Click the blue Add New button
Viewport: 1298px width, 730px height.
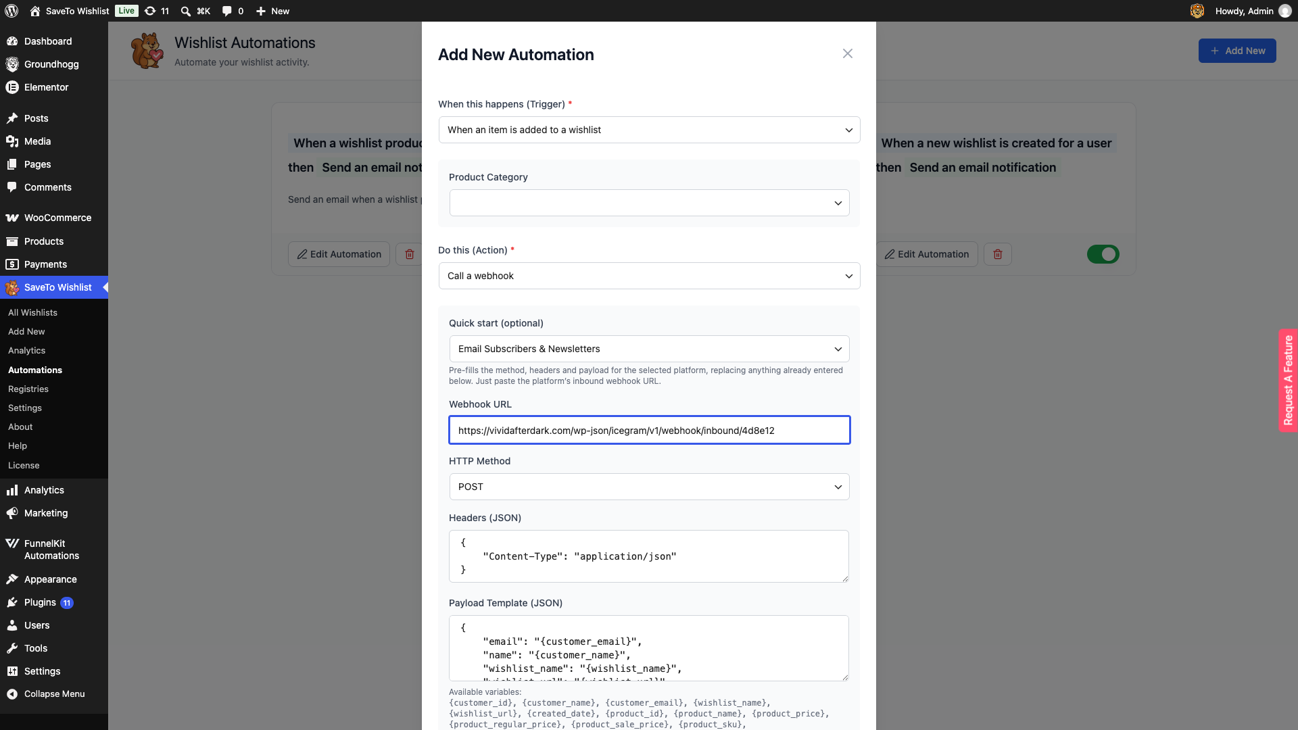point(1237,51)
